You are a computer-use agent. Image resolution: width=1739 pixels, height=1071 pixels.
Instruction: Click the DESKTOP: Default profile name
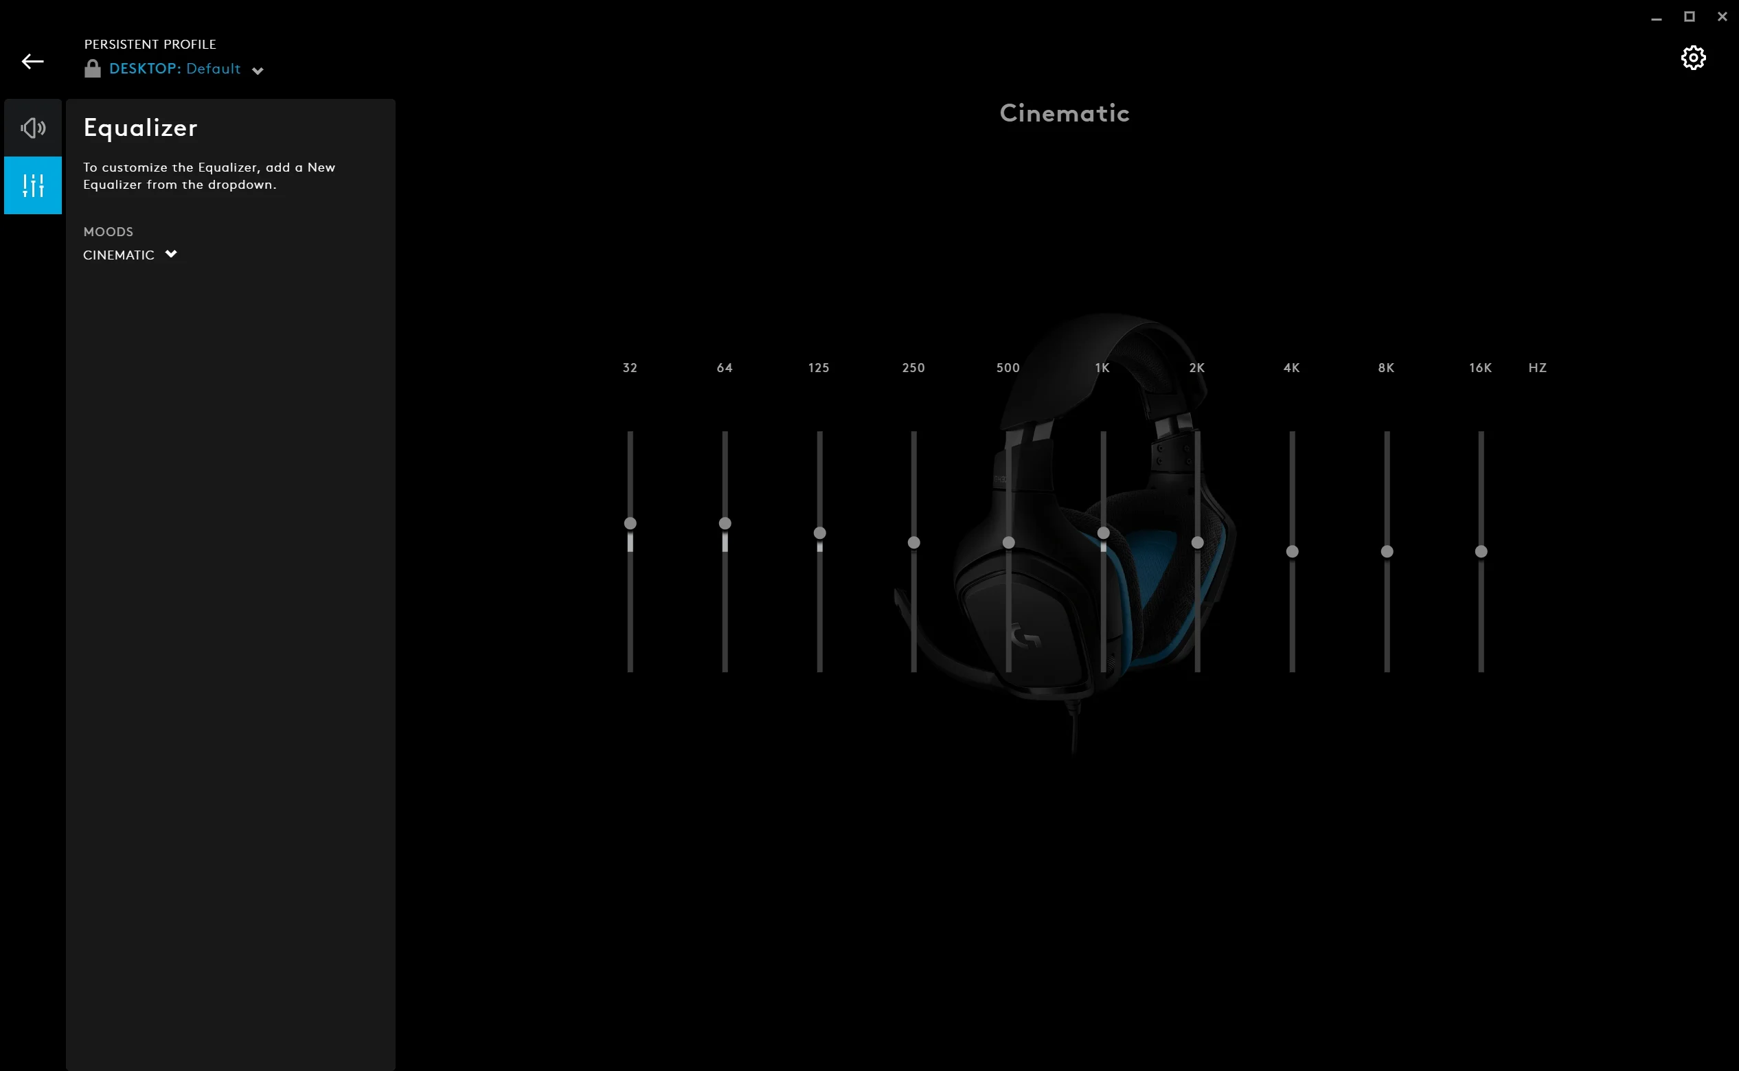pos(175,69)
